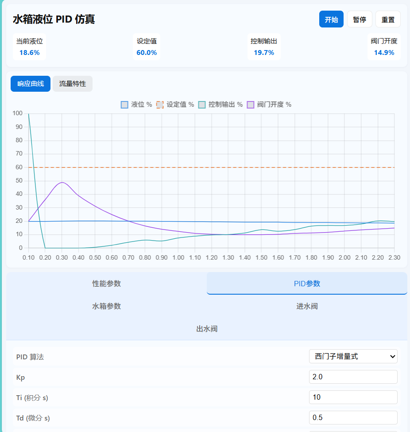Image resolution: width=410 pixels, height=432 pixels.
Task: Click the 开始 button to start simulation
Action: [x=331, y=19]
